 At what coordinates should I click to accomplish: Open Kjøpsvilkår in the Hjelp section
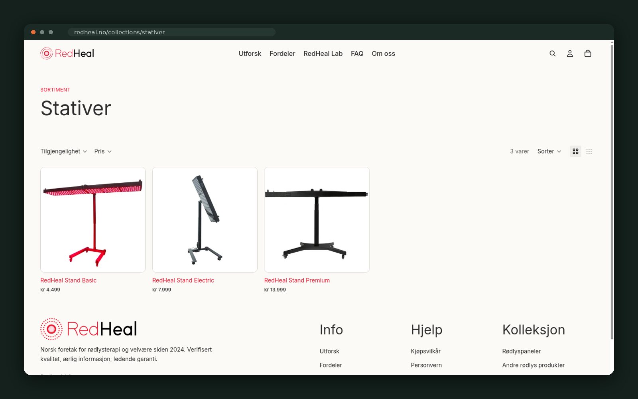[x=426, y=351]
